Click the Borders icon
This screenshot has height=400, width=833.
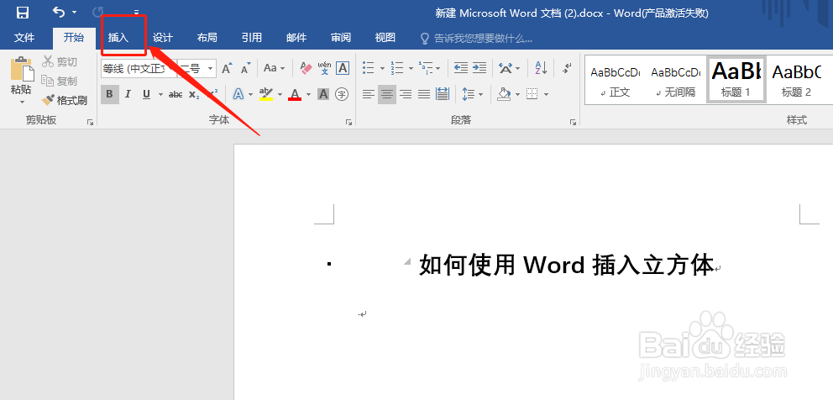click(x=532, y=94)
